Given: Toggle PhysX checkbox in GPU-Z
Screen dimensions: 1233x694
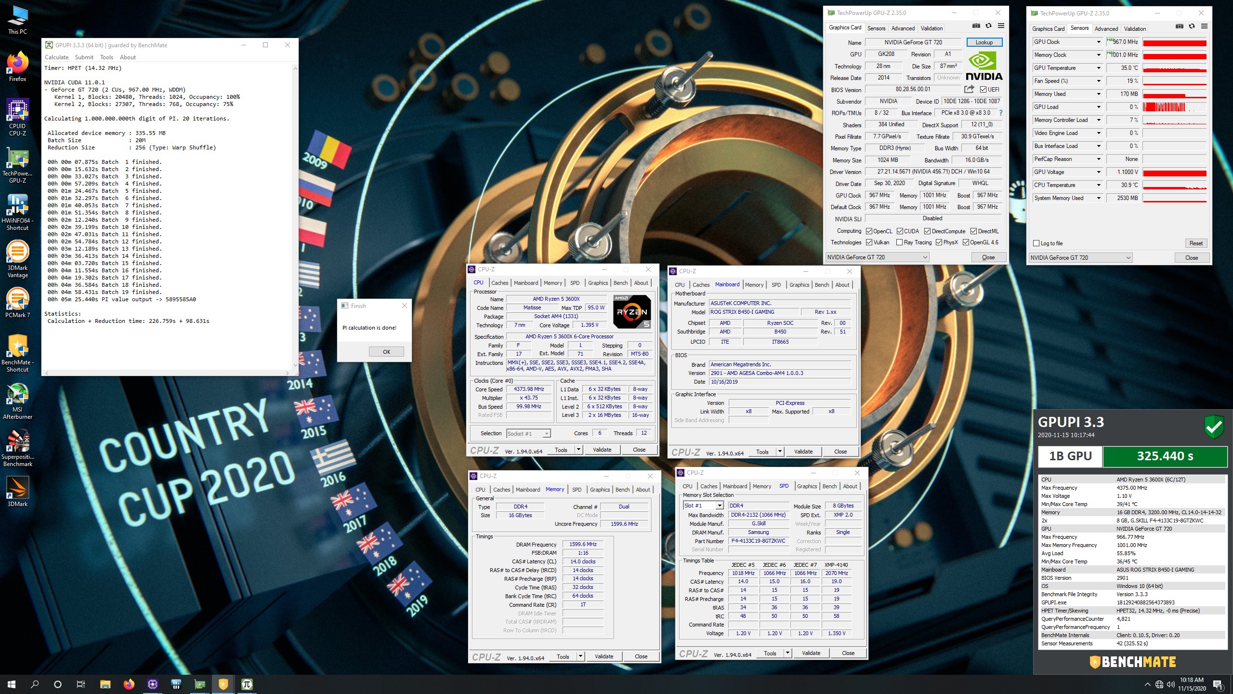Looking at the screenshot, I should 939,242.
